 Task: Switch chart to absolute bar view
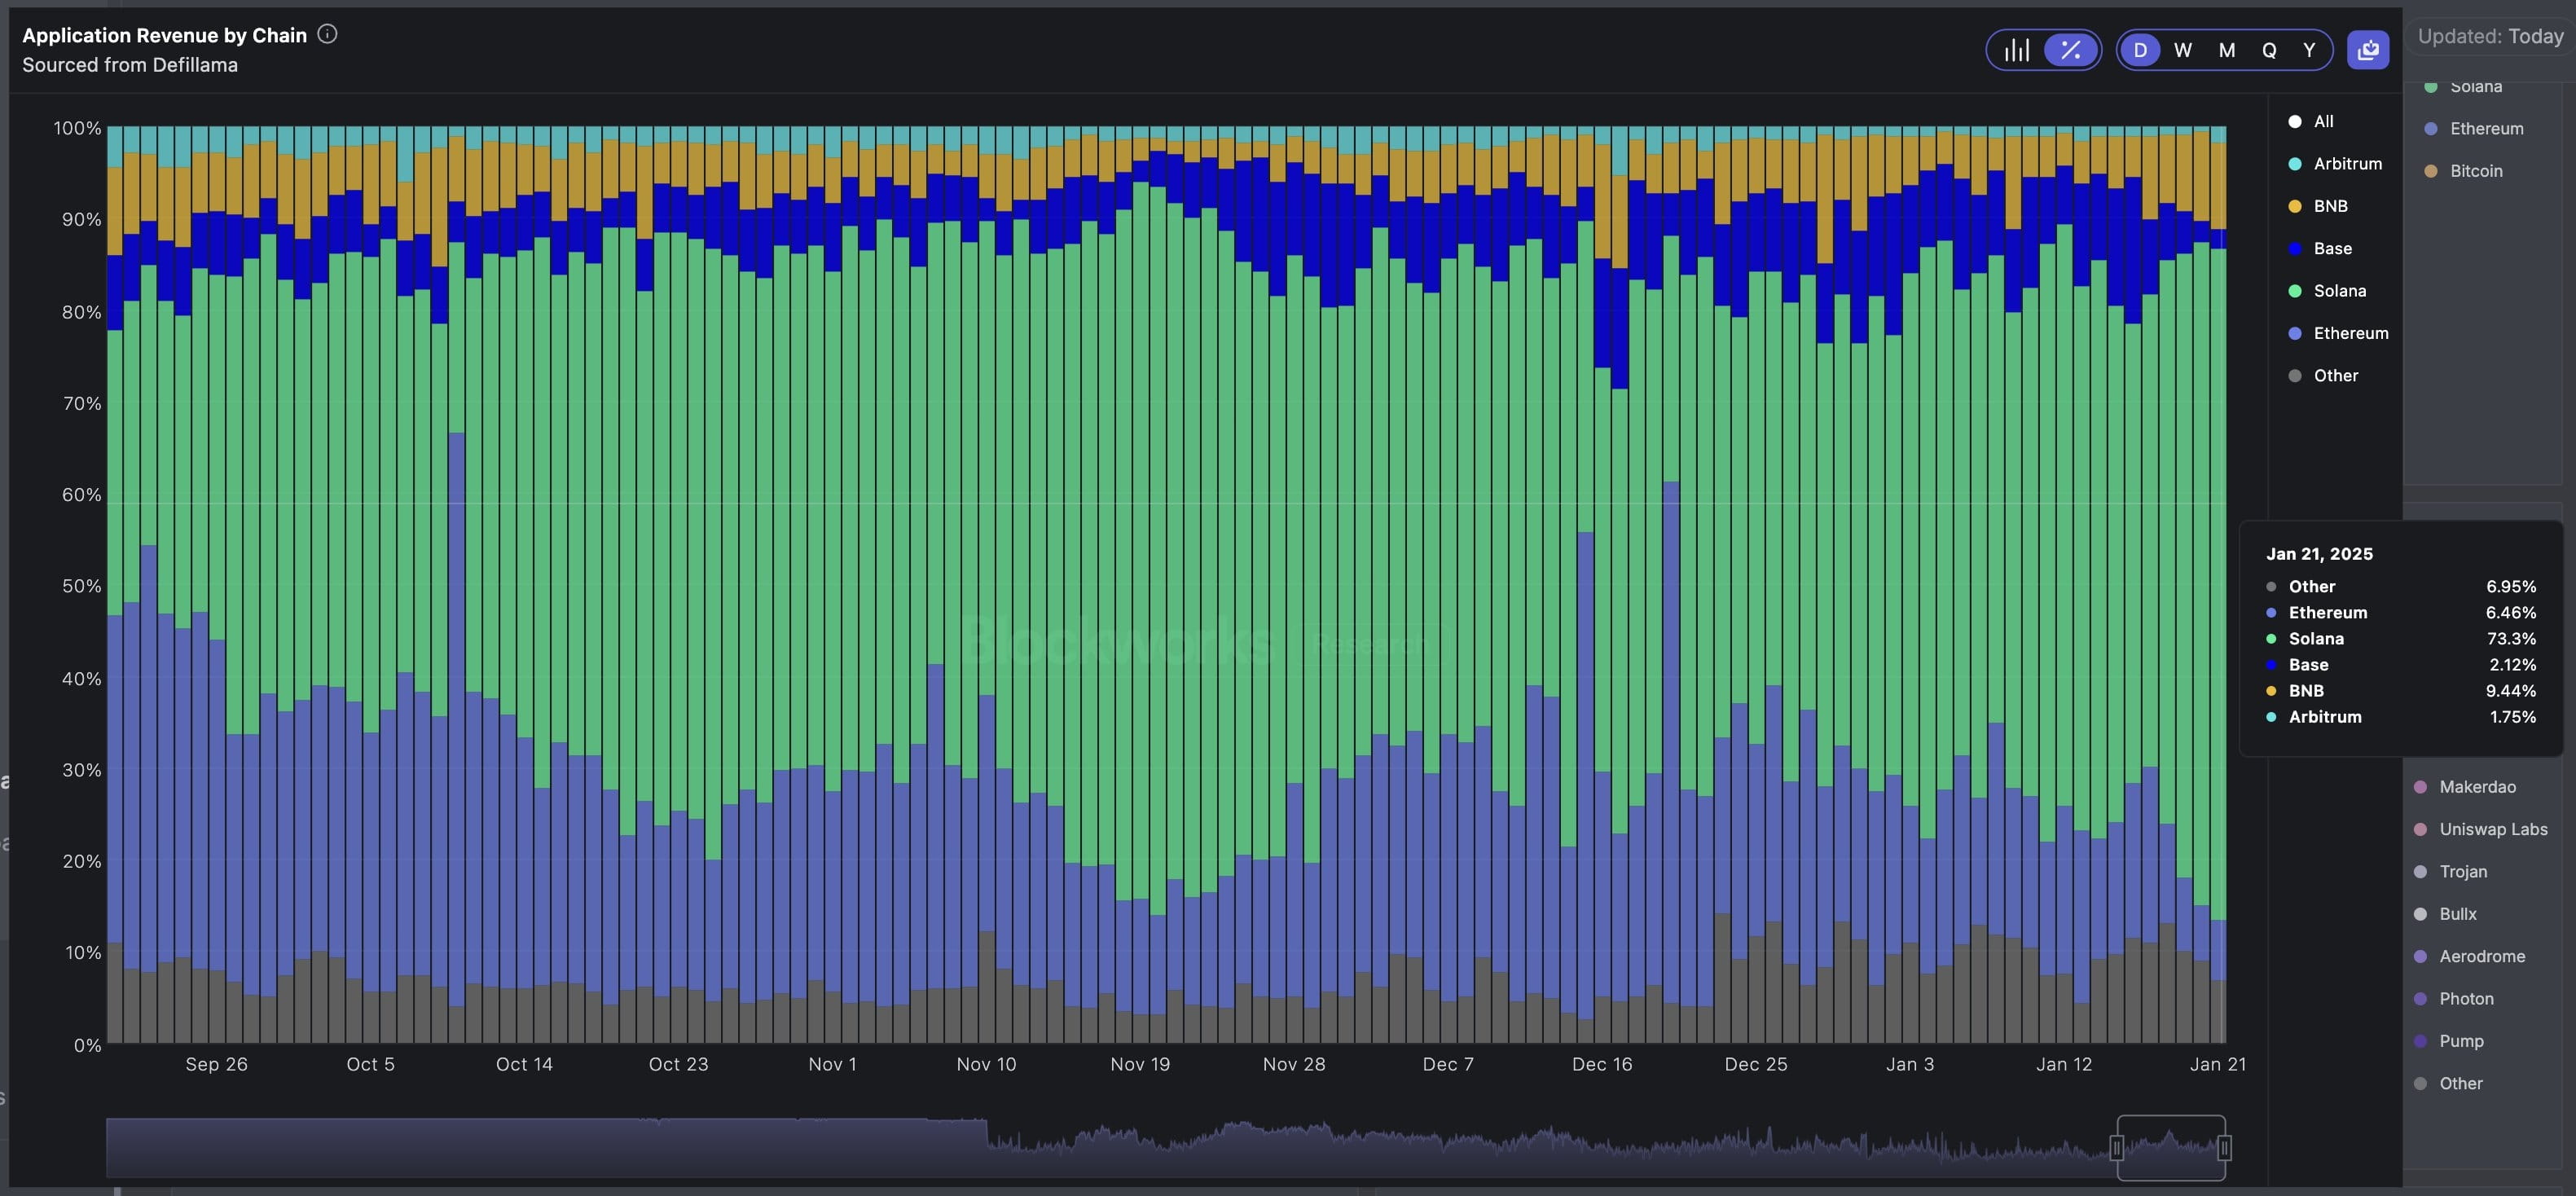click(x=2016, y=50)
